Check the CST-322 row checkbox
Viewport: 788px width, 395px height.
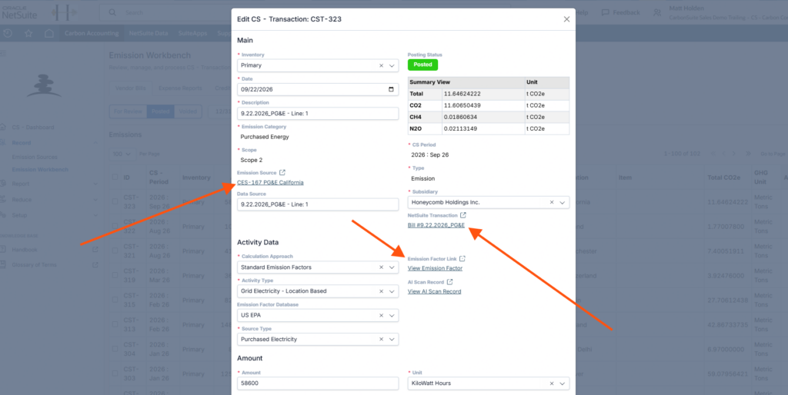[x=115, y=227]
